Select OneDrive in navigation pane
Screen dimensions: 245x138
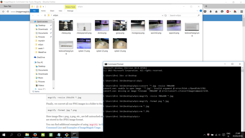coord(41,57)
